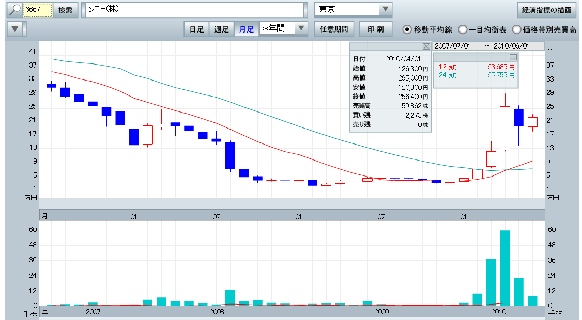Open 経済指標の描画 economic indicators button

tap(546, 10)
